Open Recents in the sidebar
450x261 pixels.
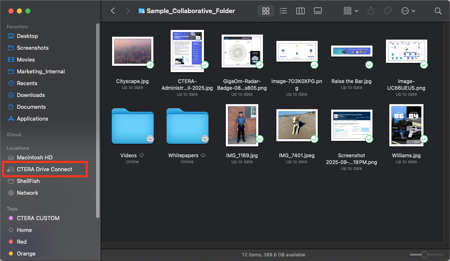point(27,83)
